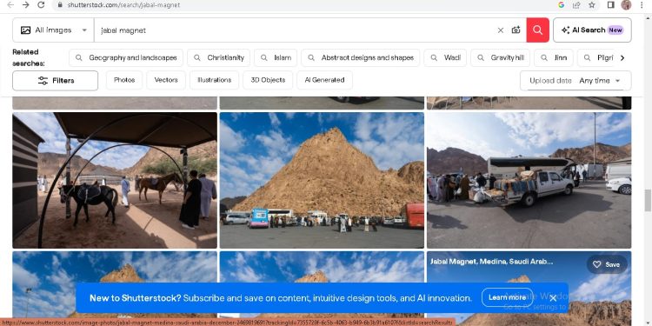Viewport: 652px width, 326px height.
Task: Show more related searches with right arrow
Action: click(622, 57)
